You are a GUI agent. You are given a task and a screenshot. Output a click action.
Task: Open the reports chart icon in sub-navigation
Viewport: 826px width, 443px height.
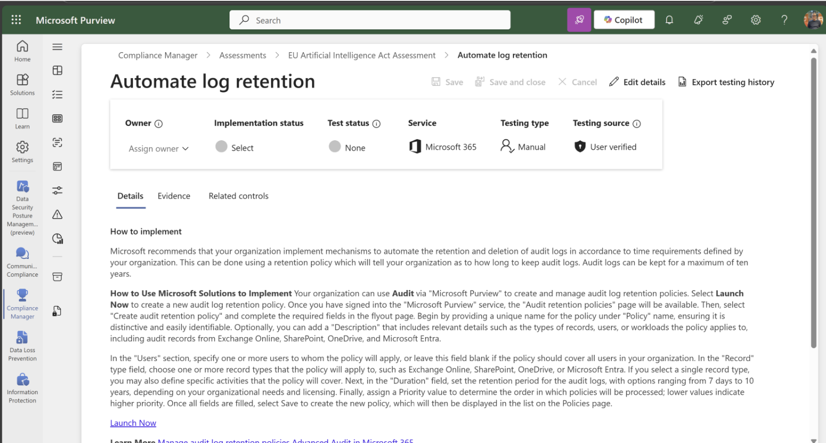click(57, 239)
